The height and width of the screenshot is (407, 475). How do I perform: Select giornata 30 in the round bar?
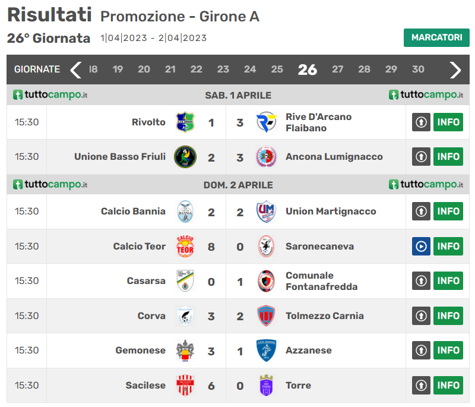coord(418,70)
